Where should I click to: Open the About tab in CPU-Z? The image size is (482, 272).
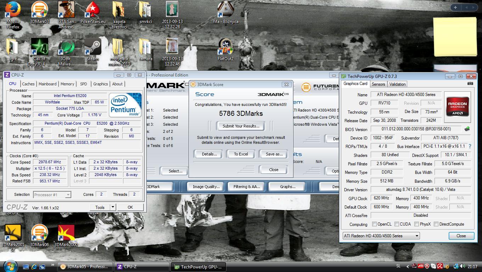tap(117, 84)
